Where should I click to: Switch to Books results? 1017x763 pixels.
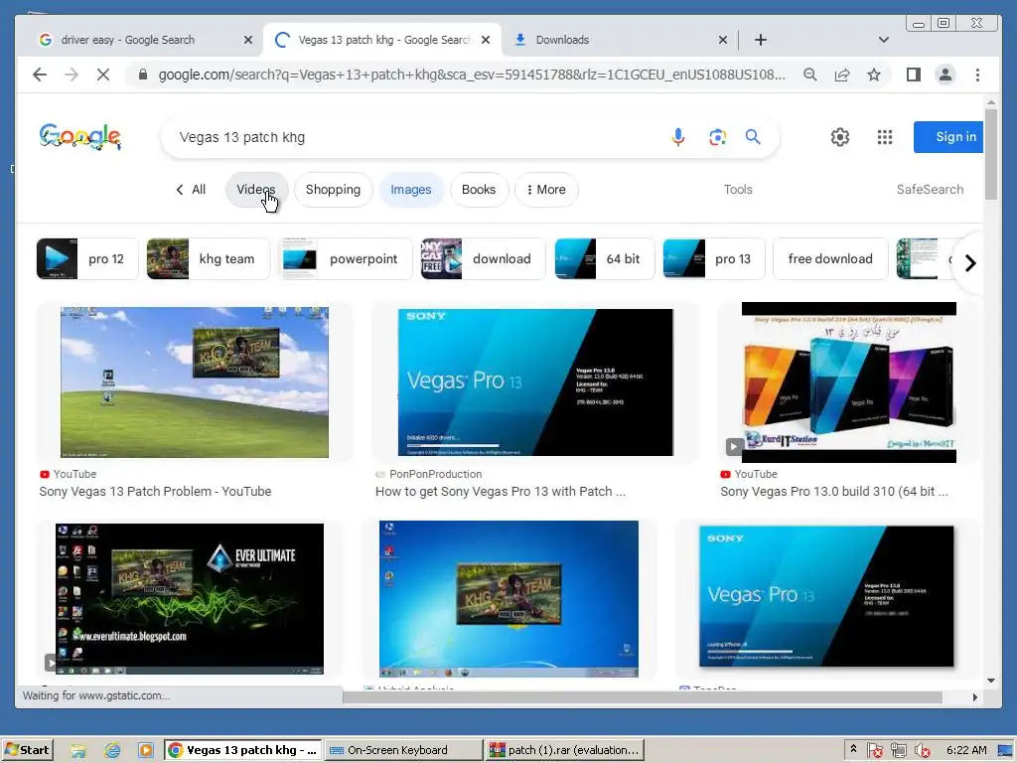click(479, 190)
